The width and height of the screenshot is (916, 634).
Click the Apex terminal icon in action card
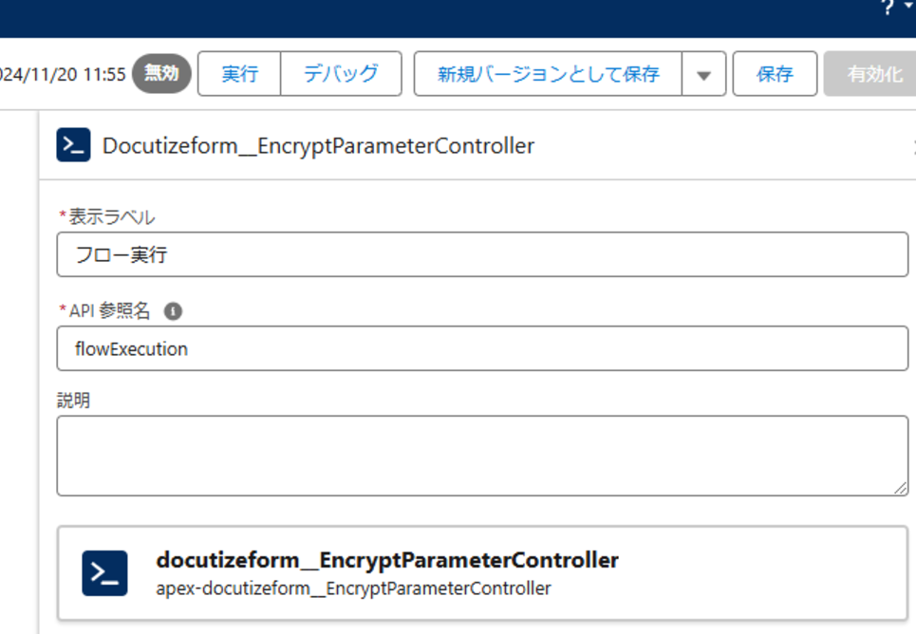104,572
